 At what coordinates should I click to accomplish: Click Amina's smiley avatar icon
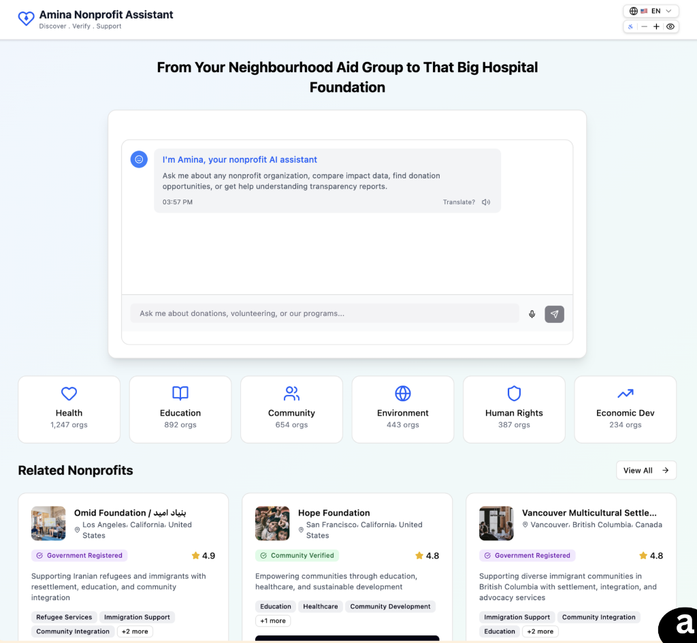(139, 159)
